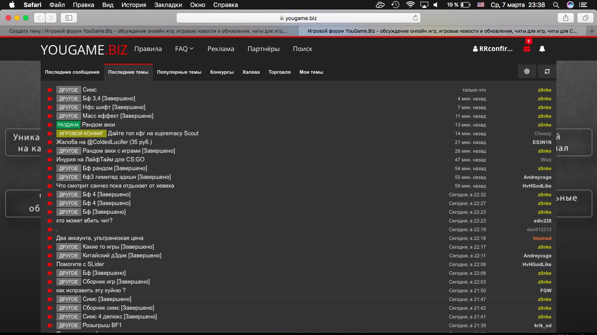This screenshot has width=597, height=335.
Task: Open the "Халява" tab
Action: coord(251,72)
